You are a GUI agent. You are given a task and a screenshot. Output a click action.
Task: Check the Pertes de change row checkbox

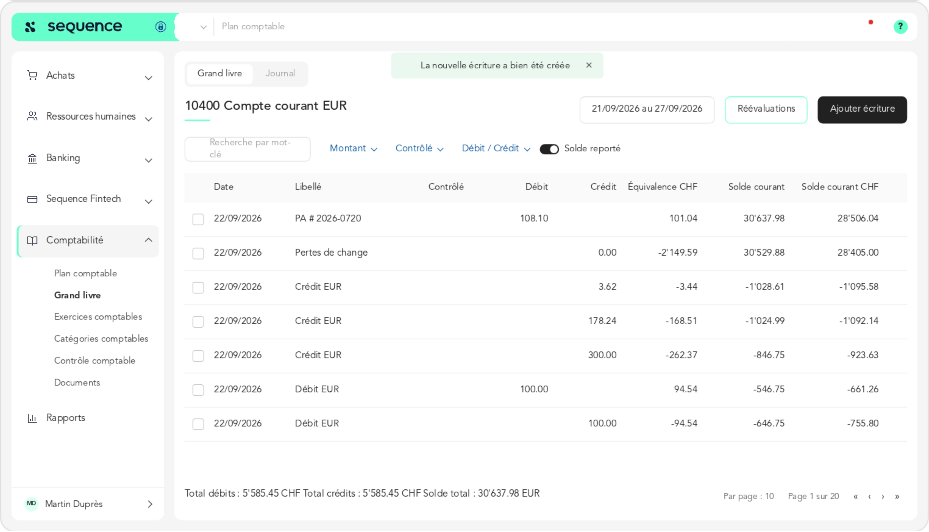pyautogui.click(x=198, y=253)
